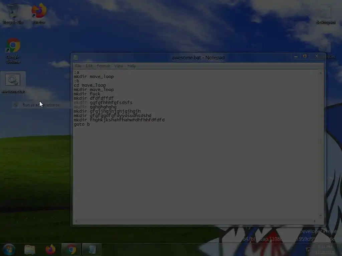Click the line "goto b" in the editor
Image resolution: width=342 pixels, height=256 pixels.
pos(81,124)
